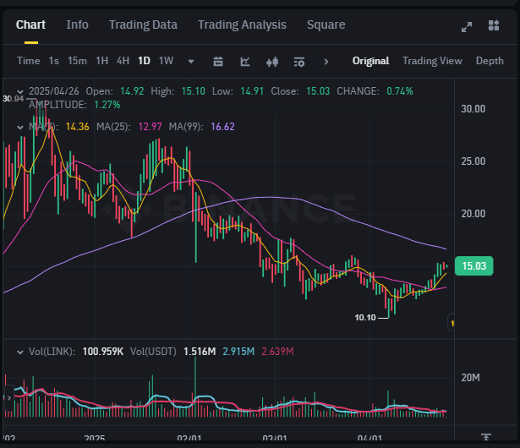
Task: Select the Depth view
Action: tap(490, 61)
